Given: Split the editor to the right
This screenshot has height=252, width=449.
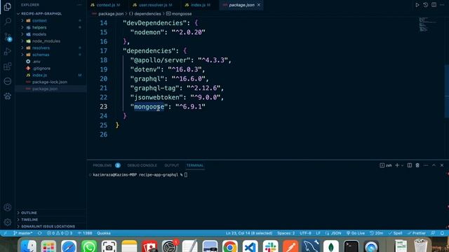Looking at the screenshot, I should click(x=434, y=5).
